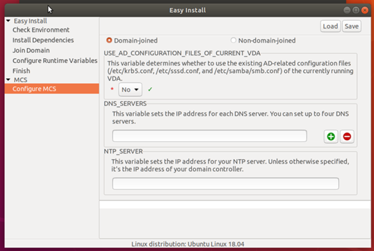Maximize the Easy Install window
This screenshot has width=374, height=251.
coord(356,10)
